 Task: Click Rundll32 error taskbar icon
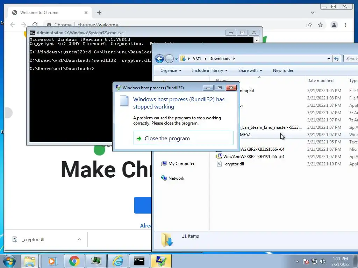[x=161, y=261]
